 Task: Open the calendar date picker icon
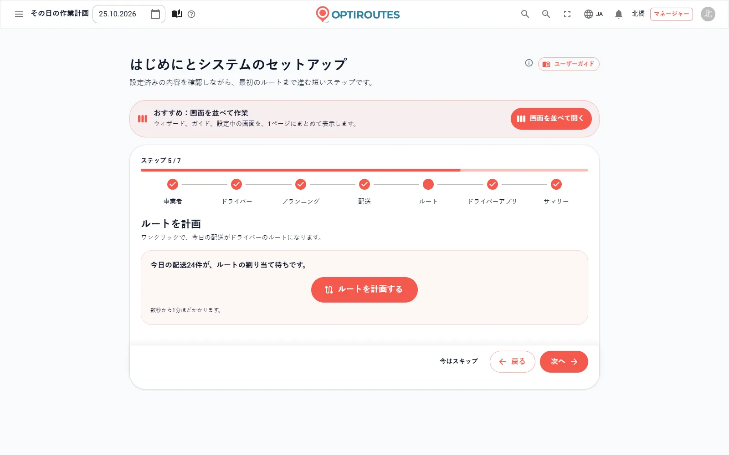pyautogui.click(x=155, y=14)
